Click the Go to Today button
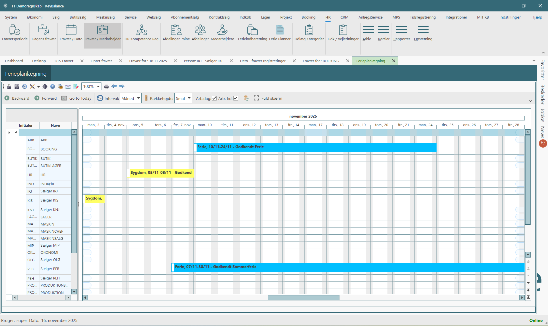Viewport: 548px width, 326px height. coord(76,98)
